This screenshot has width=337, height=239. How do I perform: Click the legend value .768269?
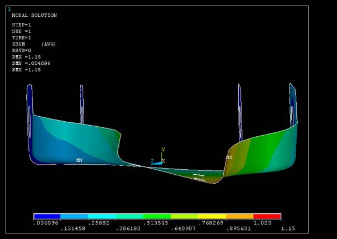211,223
